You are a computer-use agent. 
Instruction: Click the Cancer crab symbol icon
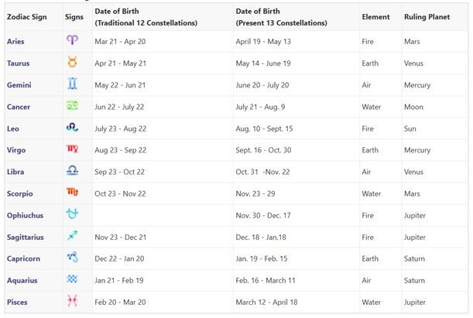pyautogui.click(x=72, y=106)
